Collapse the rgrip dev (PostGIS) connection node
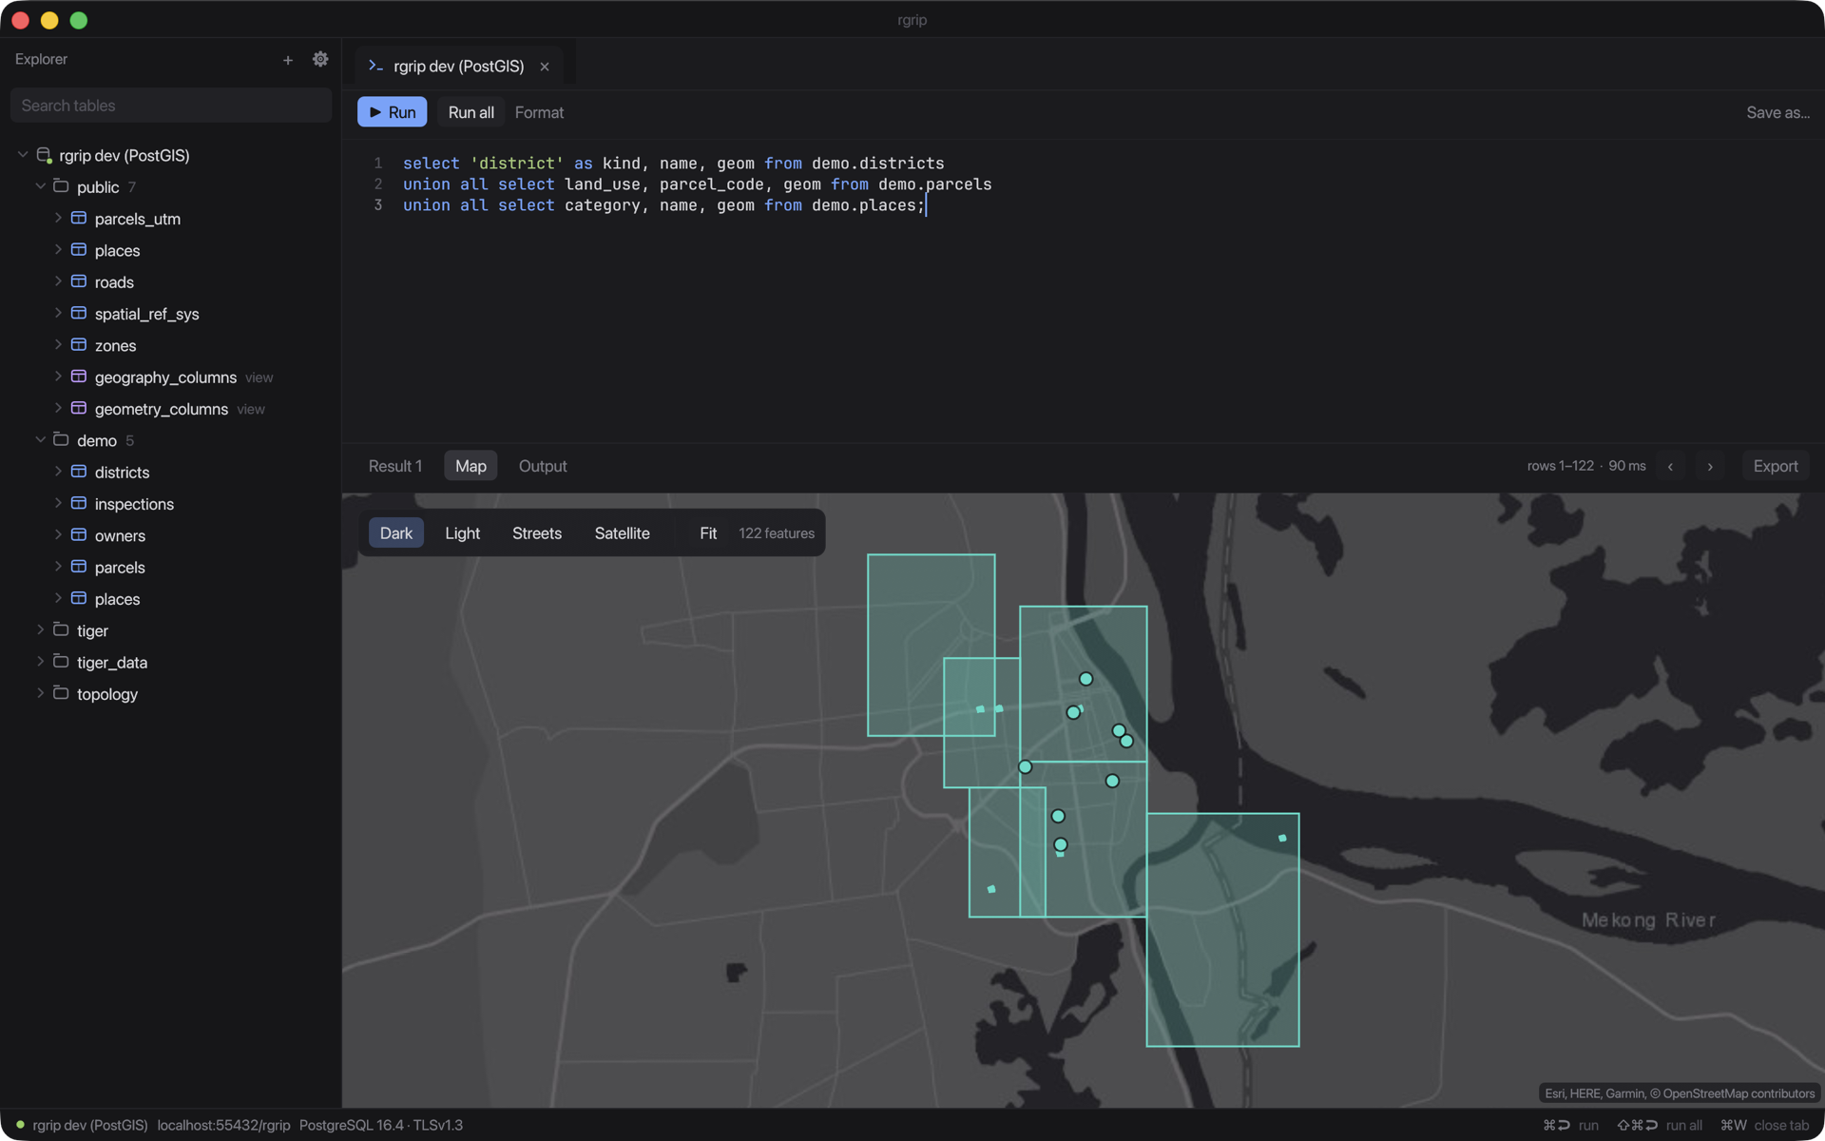The width and height of the screenshot is (1825, 1141). [x=23, y=155]
